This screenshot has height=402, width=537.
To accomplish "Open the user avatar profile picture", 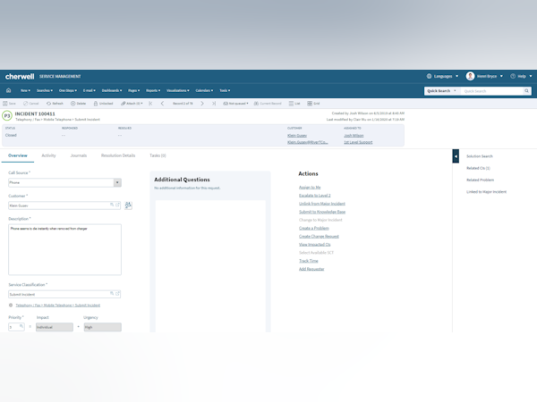I will click(x=470, y=76).
